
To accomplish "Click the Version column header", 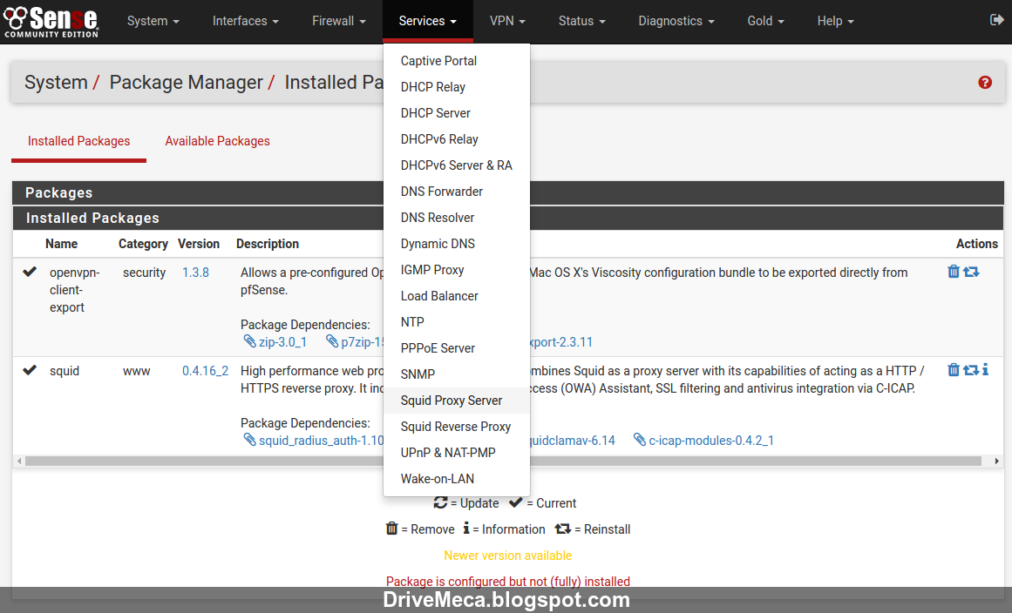I will (x=199, y=244).
